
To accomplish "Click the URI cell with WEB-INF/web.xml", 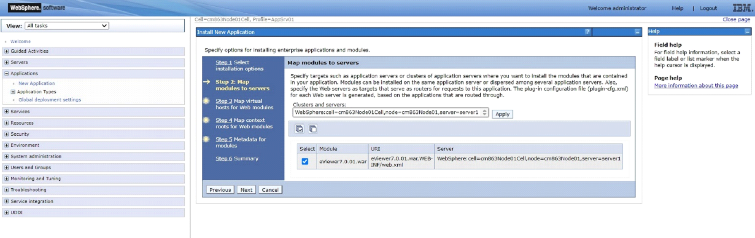I will coord(401,161).
